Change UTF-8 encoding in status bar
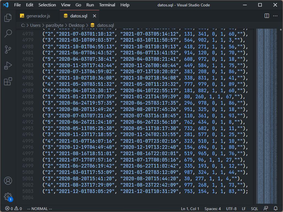 pyautogui.click(x=231, y=209)
